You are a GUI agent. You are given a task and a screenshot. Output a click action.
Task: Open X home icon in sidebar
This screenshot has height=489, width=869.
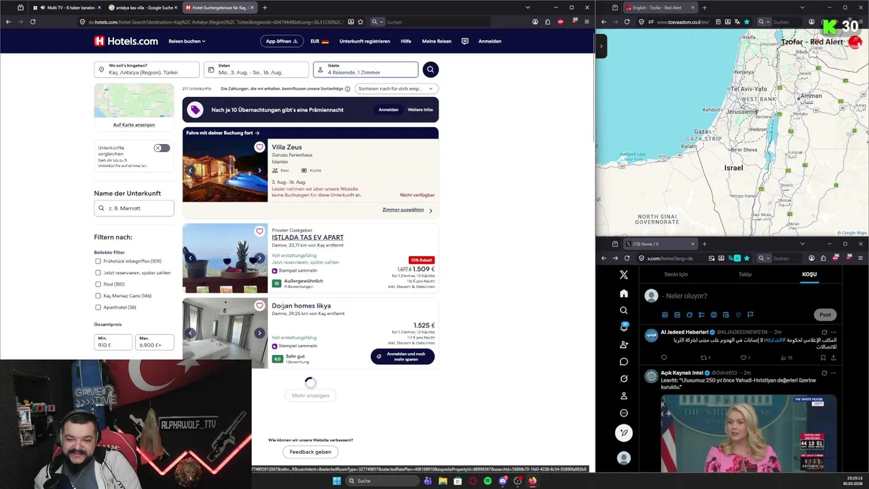click(624, 293)
